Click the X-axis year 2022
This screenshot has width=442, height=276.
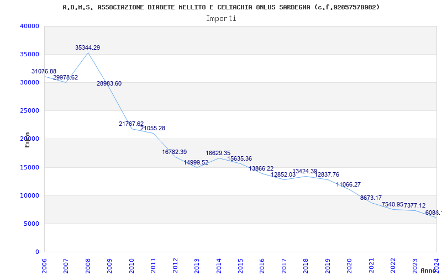click(x=393, y=266)
